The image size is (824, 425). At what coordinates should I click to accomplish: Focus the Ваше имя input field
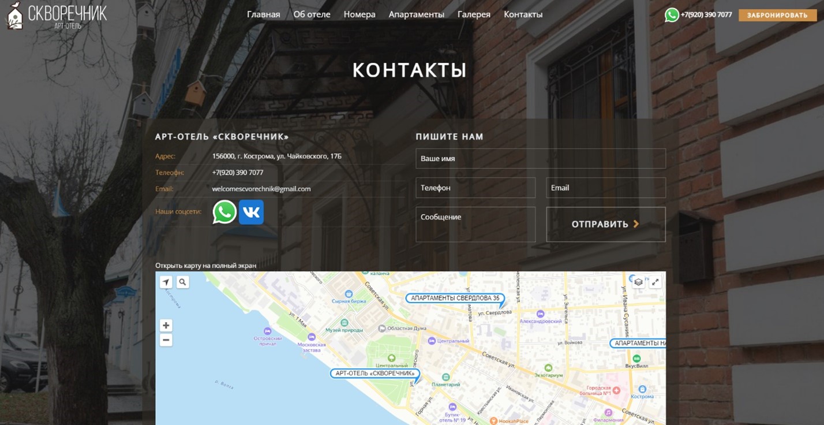[540, 158]
